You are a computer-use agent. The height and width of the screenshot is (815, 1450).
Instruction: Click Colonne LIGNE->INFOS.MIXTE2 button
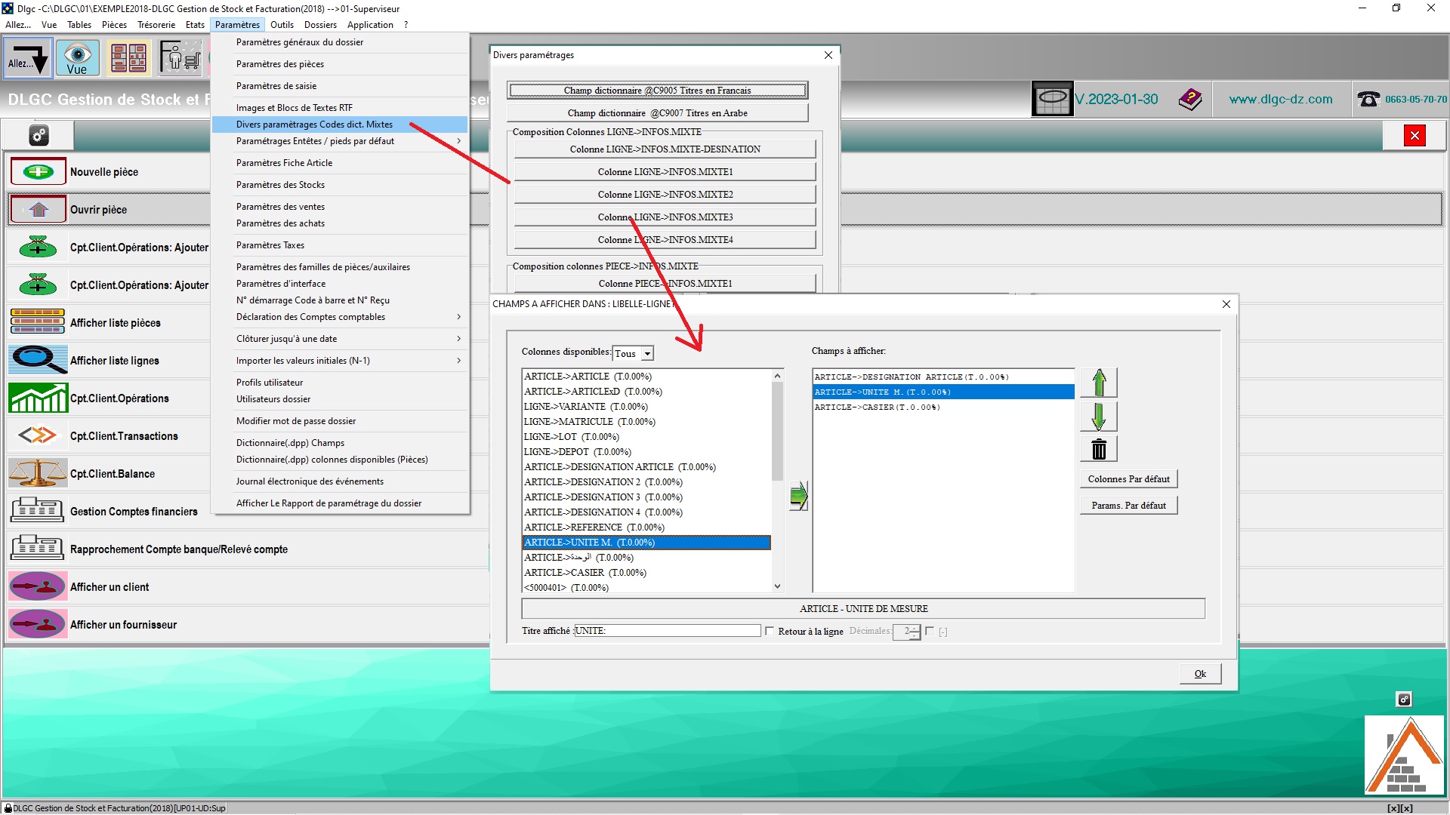665,195
